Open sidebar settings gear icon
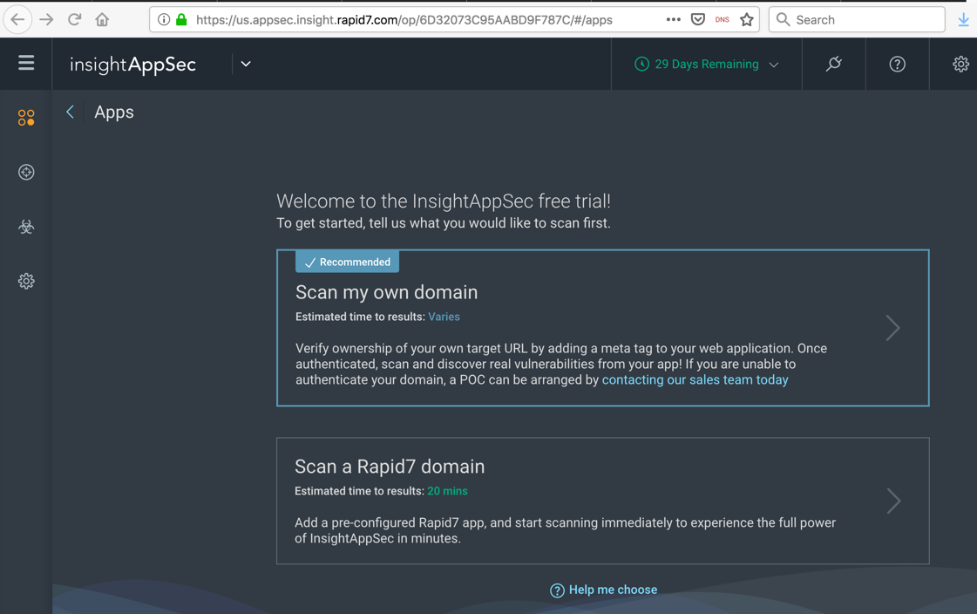The height and width of the screenshot is (614, 977). pyautogui.click(x=26, y=281)
